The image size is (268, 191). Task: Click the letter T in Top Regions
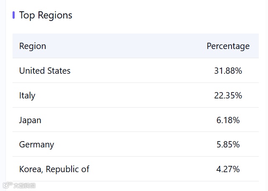[22, 15]
